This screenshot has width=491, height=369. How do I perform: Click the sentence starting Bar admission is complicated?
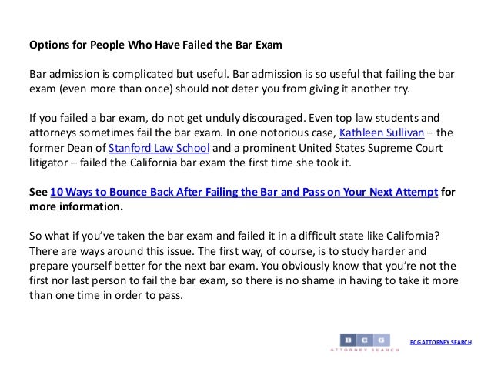129,74
